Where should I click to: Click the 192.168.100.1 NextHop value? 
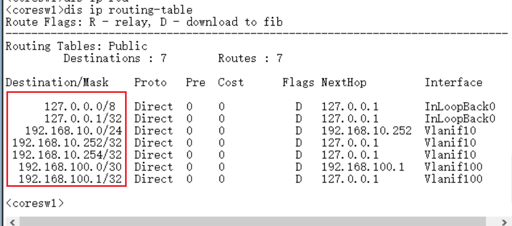click(363, 167)
